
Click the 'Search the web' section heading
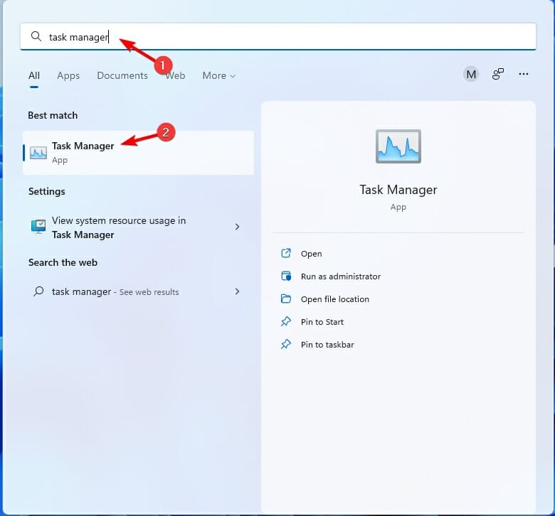tap(63, 262)
